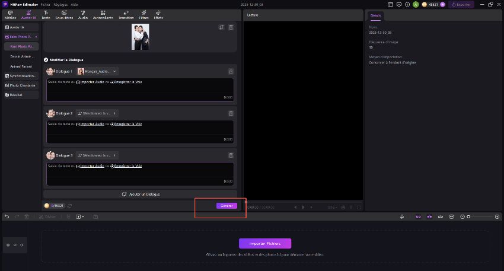Select the Sous-titres toolbar icon

pyautogui.click(x=63, y=15)
